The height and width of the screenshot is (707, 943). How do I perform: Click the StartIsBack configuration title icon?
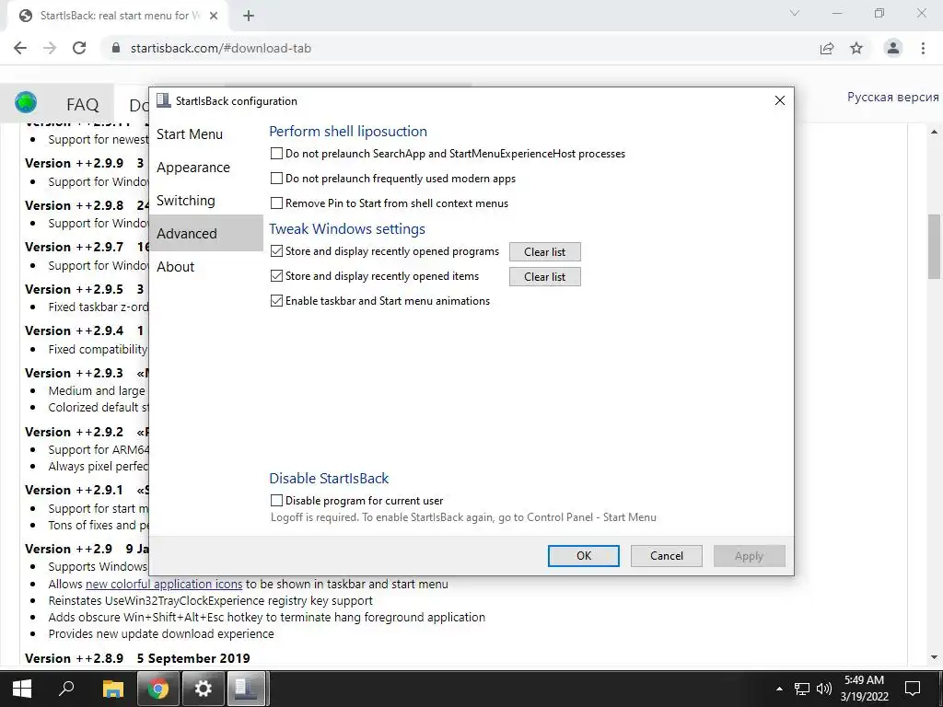[163, 100]
